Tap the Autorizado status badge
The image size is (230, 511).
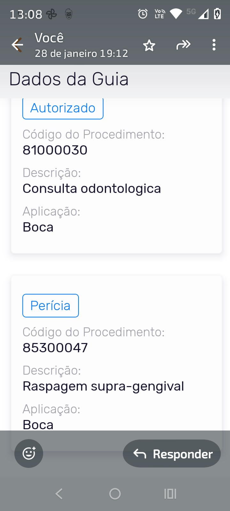(63, 108)
